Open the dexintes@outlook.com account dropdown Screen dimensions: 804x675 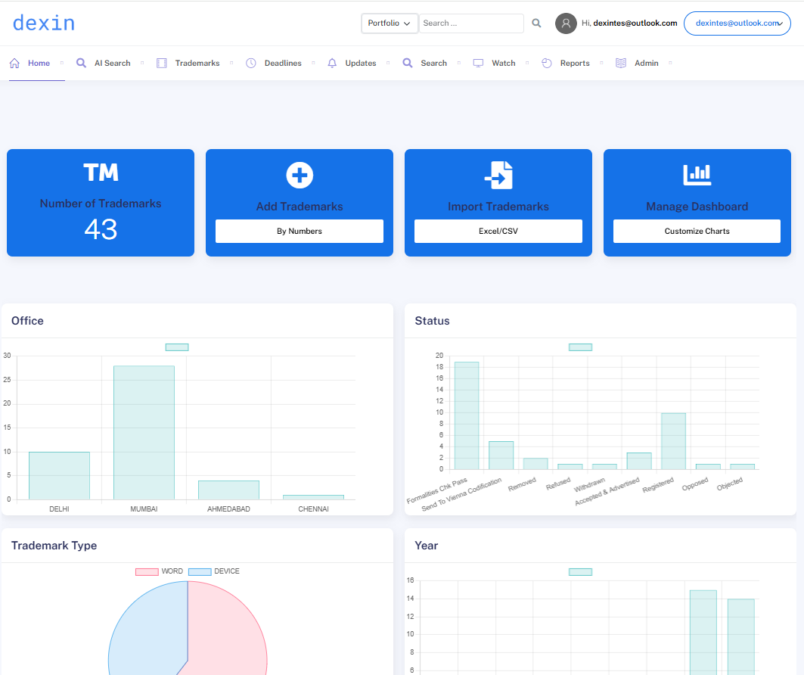pyautogui.click(x=737, y=23)
